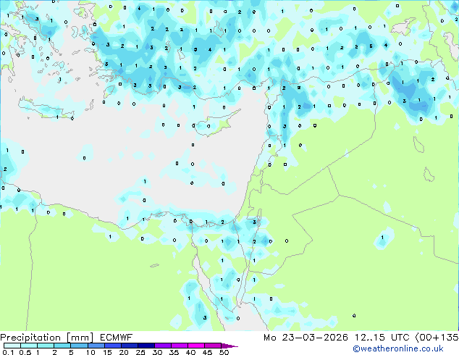Click the Crete island on the map
Image resolution: width=459 pixels, height=355 pixels.
click(x=46, y=109)
